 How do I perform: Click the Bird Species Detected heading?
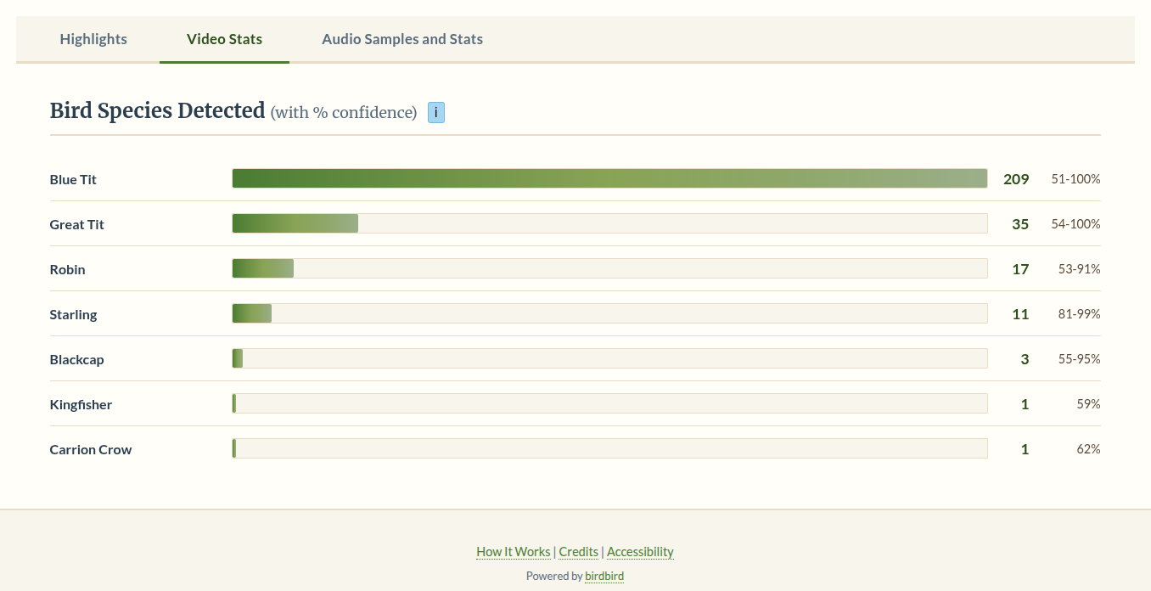[158, 111]
